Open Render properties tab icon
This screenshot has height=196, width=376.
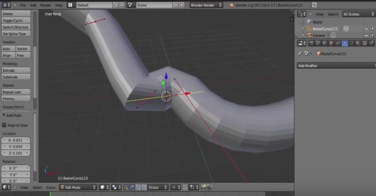(x=311, y=43)
